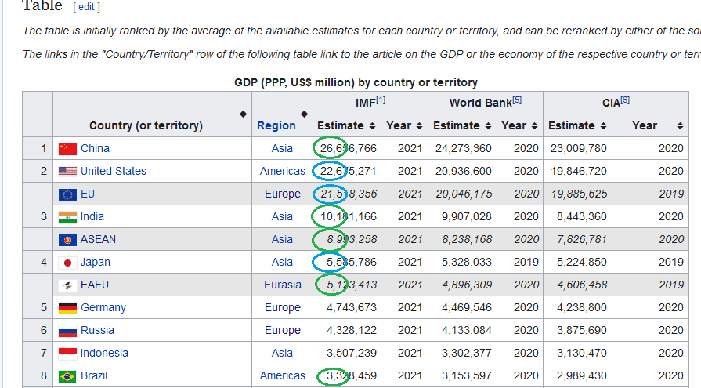
Task: Open World Bank footnote reference [5]
Action: pos(517,100)
